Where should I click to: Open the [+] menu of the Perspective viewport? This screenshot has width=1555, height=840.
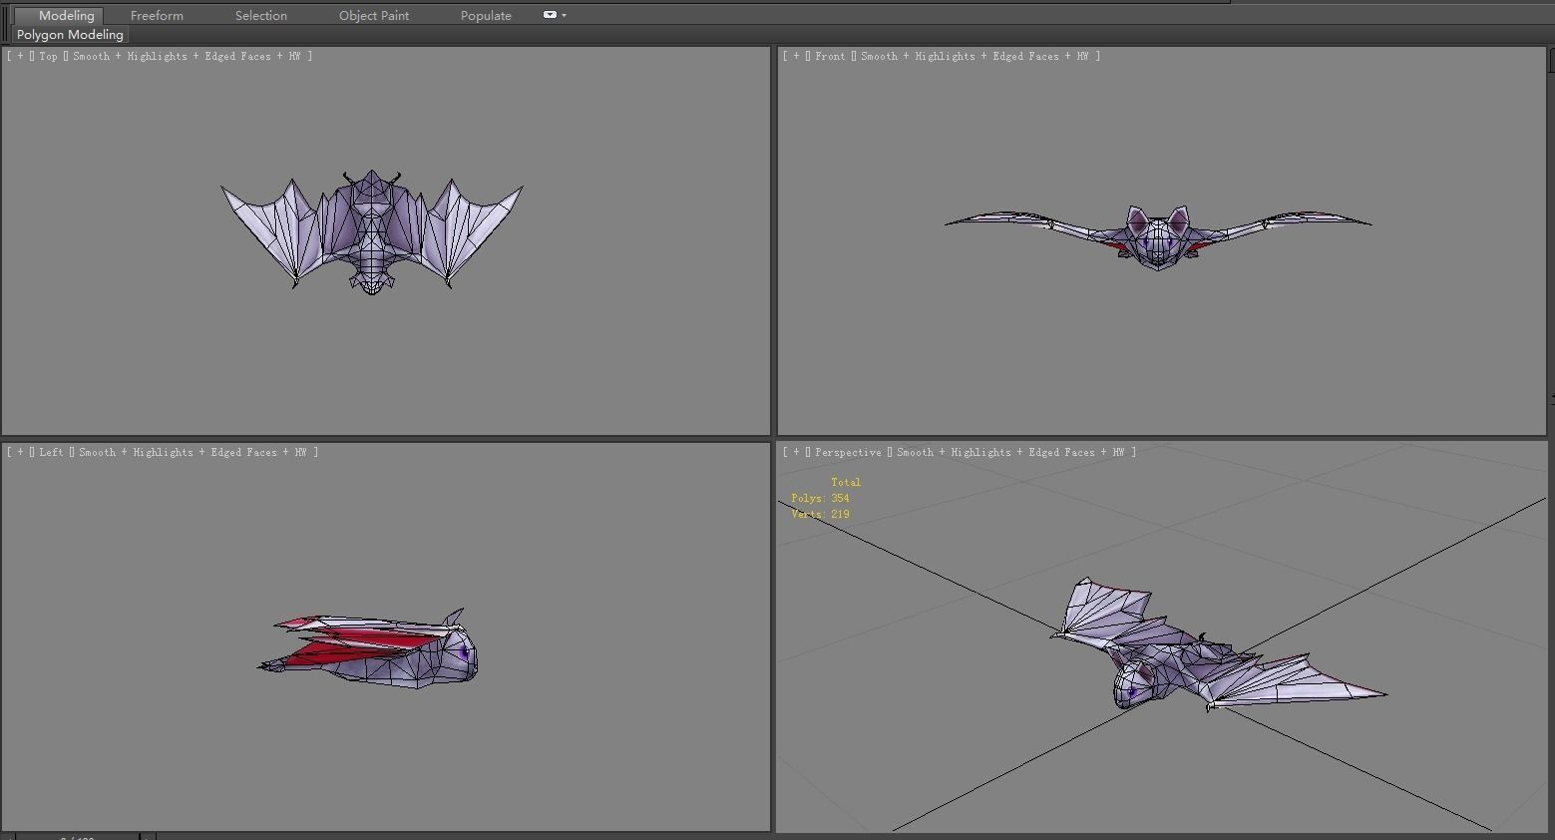(796, 452)
